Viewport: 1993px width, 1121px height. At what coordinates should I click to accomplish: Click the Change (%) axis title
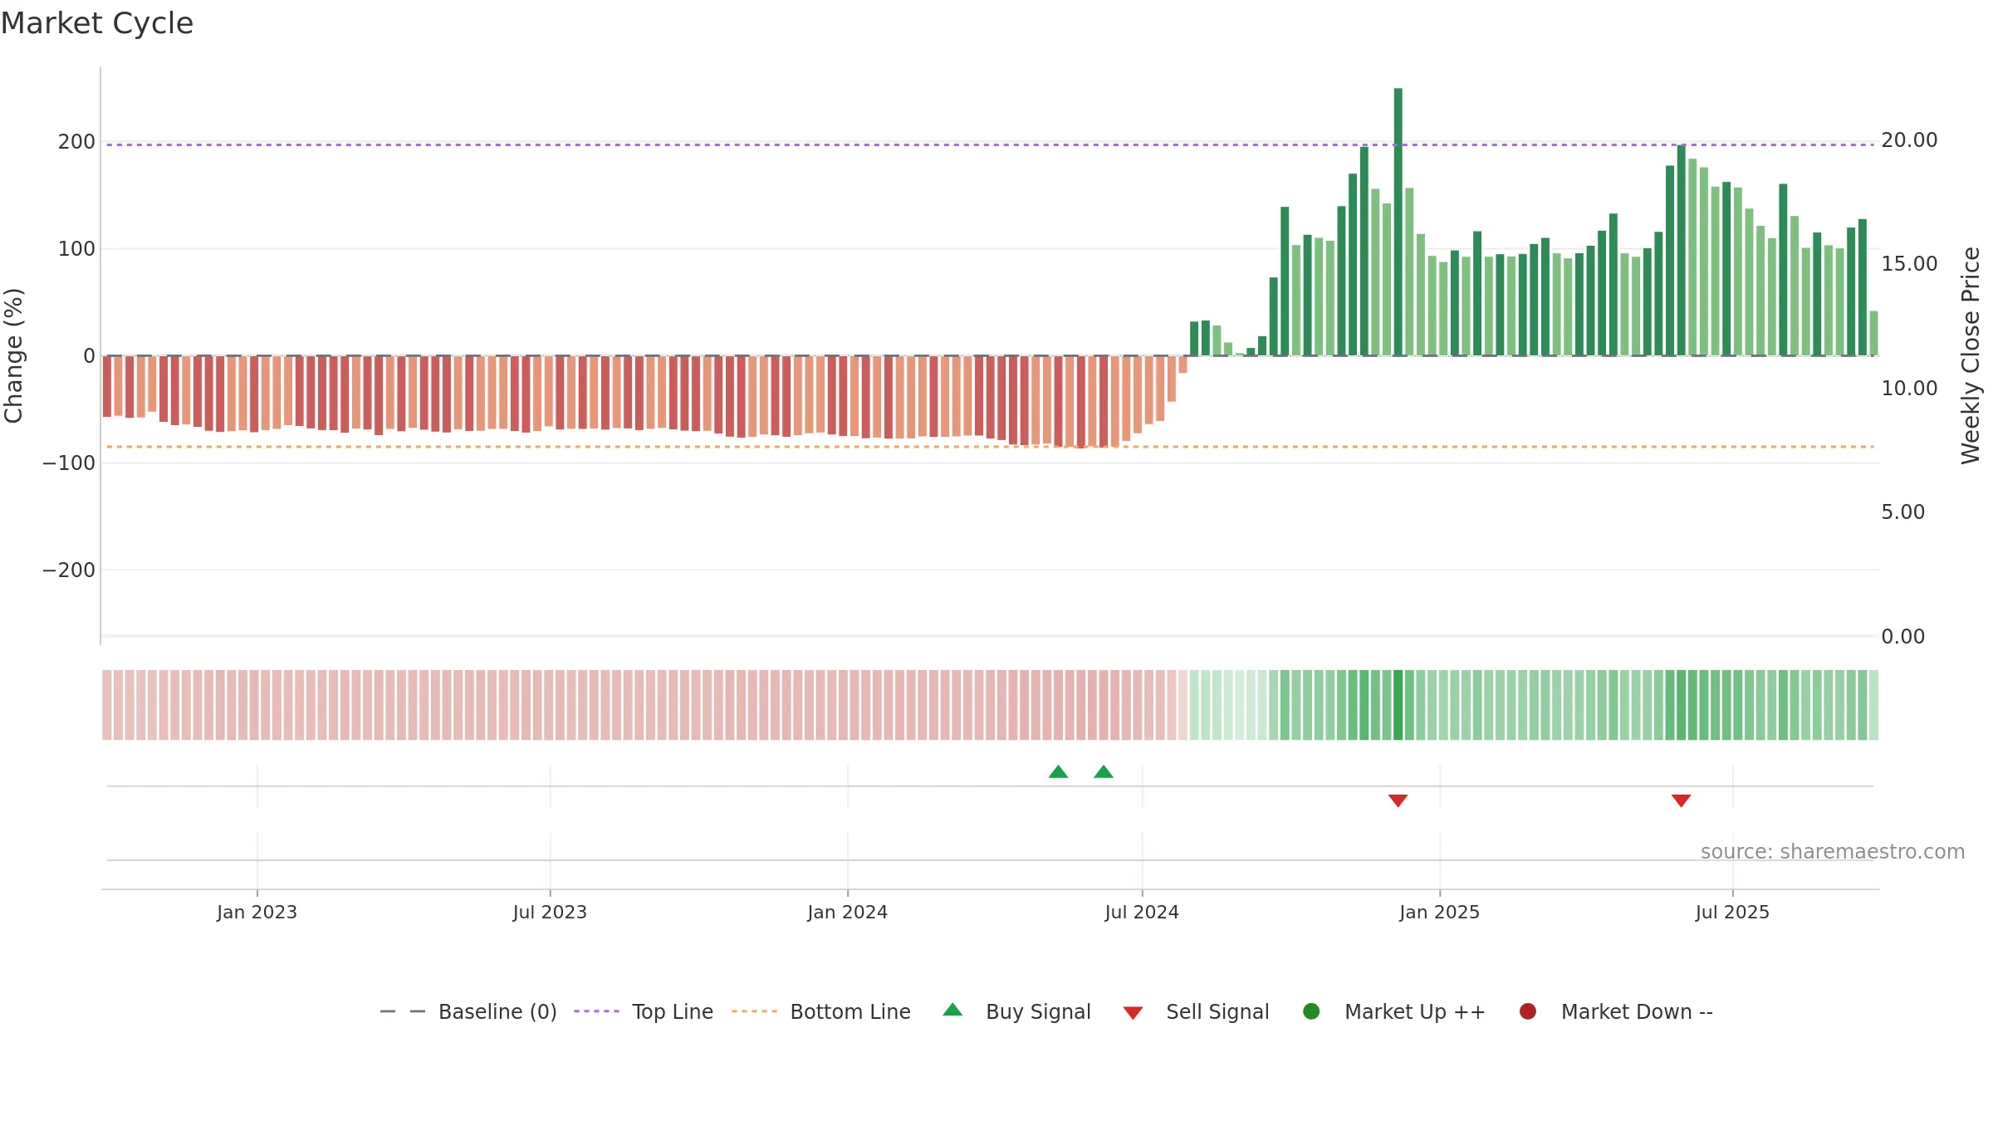[13, 355]
